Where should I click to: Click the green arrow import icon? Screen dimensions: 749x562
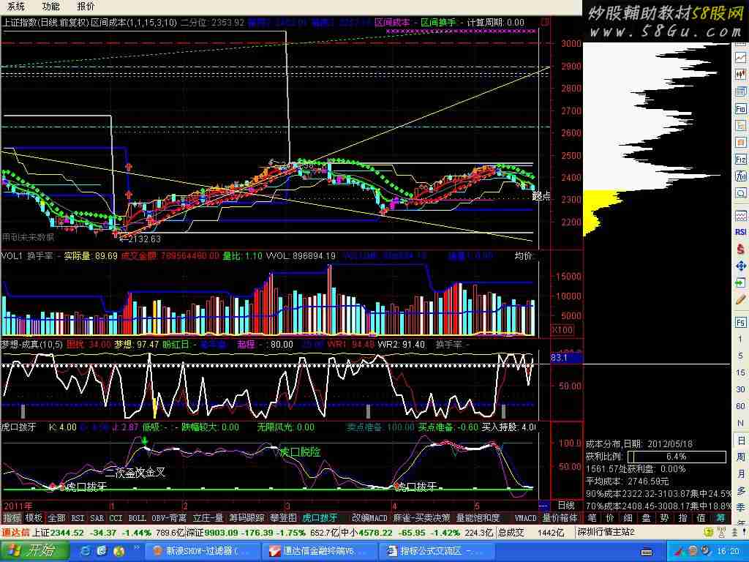point(740,283)
